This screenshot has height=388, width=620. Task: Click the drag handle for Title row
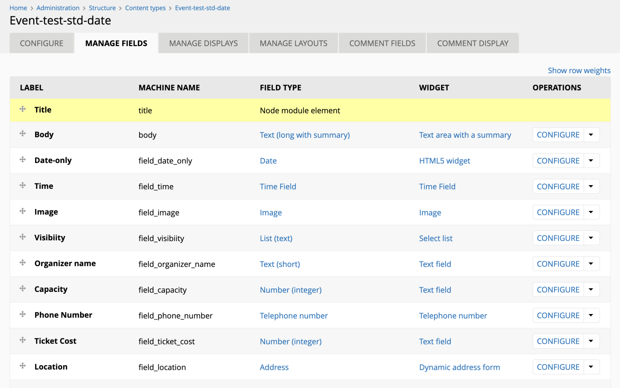point(23,109)
